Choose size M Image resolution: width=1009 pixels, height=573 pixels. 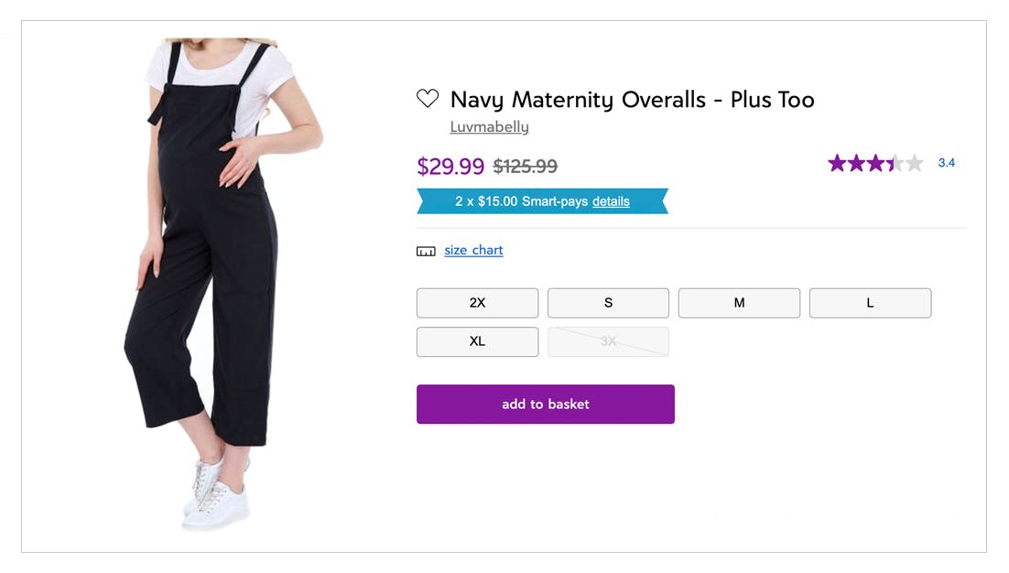click(x=739, y=303)
